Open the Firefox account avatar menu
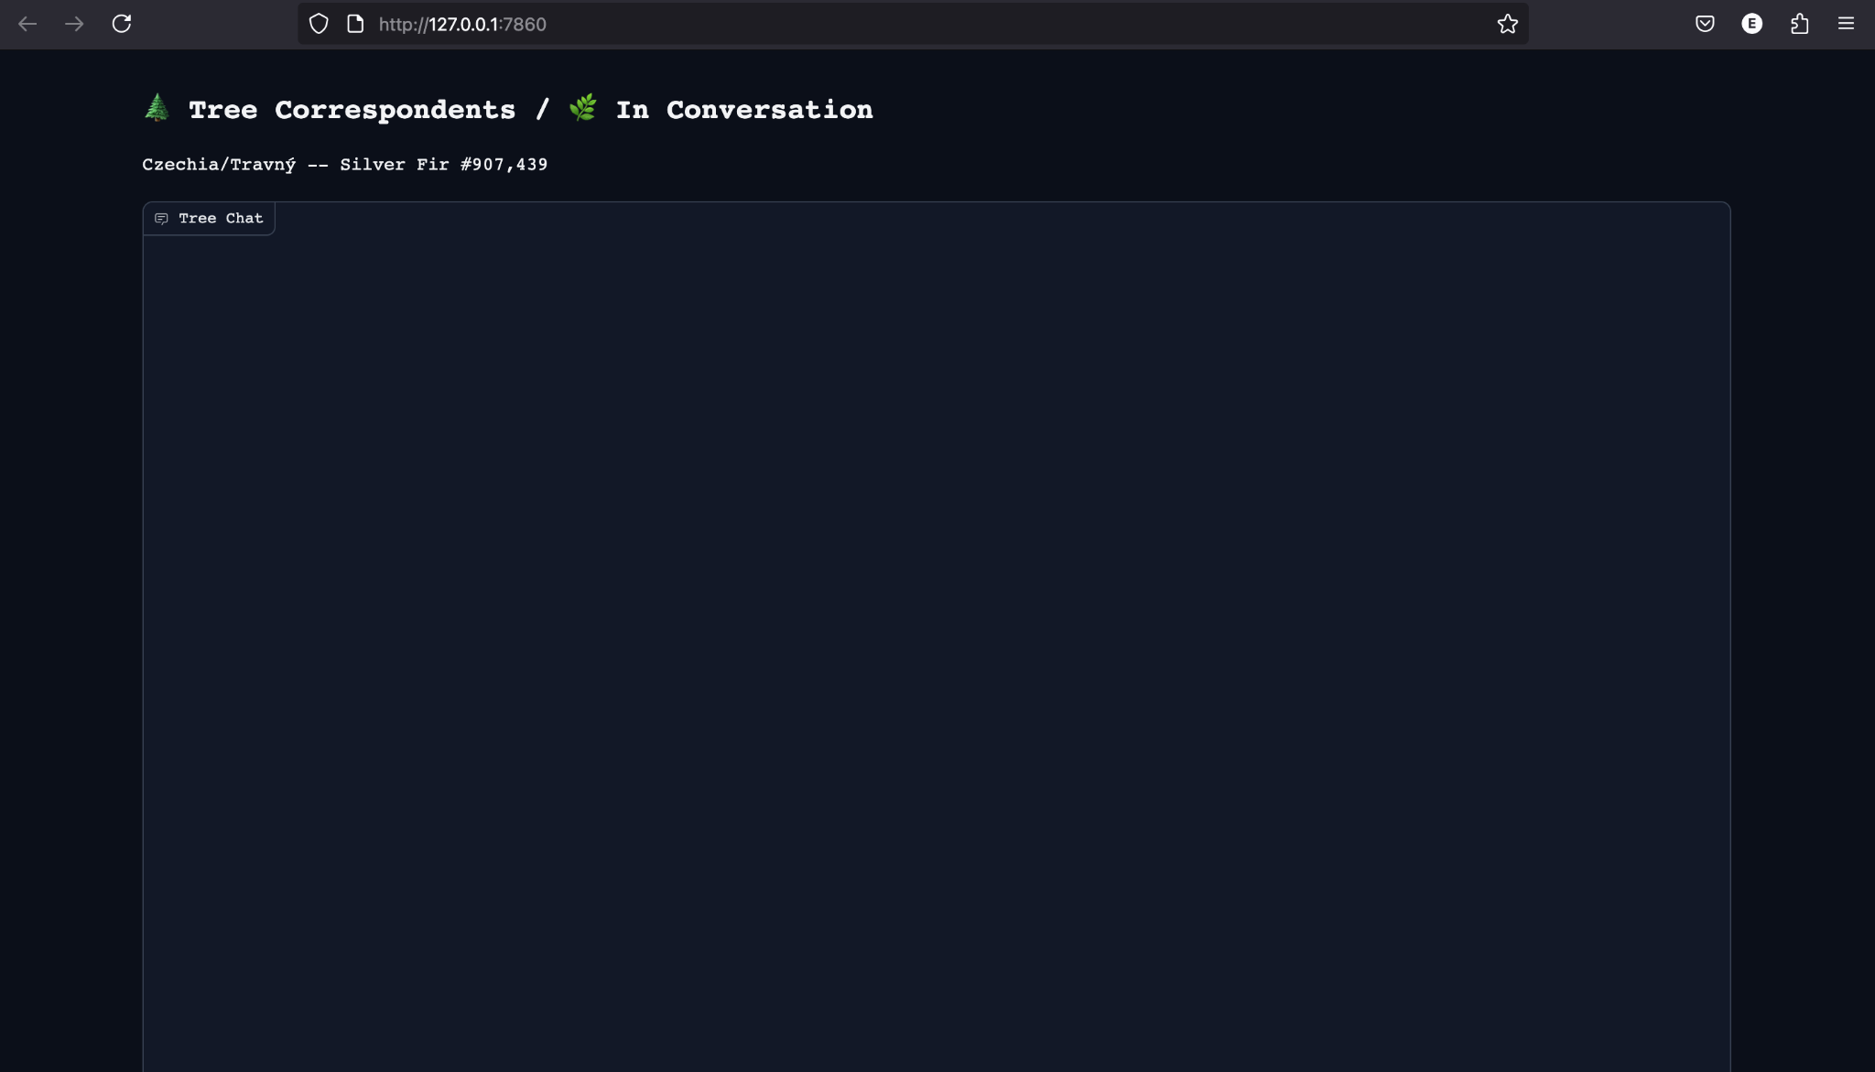This screenshot has width=1875, height=1072. tap(1751, 24)
